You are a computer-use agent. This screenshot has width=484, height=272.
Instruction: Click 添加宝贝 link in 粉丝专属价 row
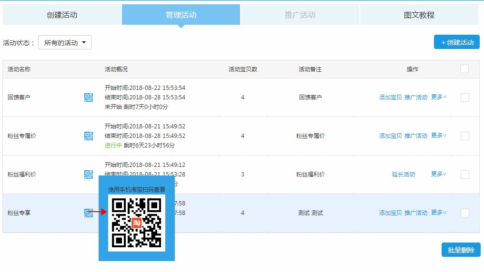(x=391, y=136)
